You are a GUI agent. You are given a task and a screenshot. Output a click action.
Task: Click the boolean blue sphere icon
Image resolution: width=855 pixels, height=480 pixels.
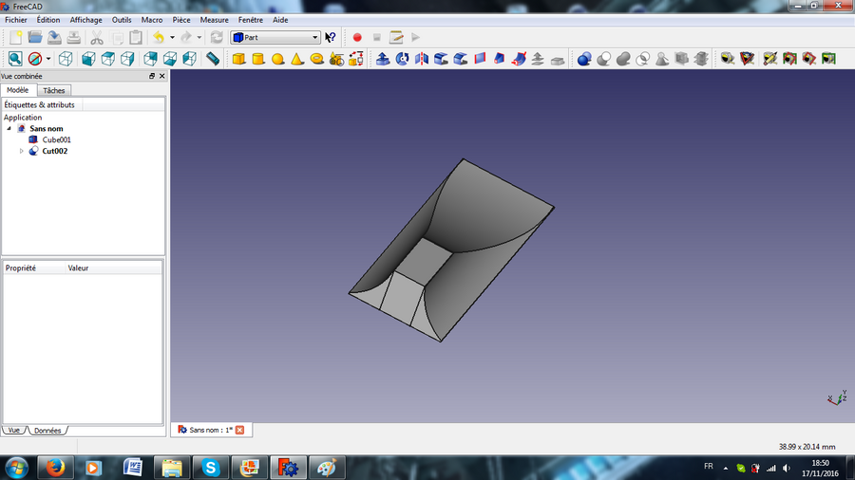pos(584,59)
